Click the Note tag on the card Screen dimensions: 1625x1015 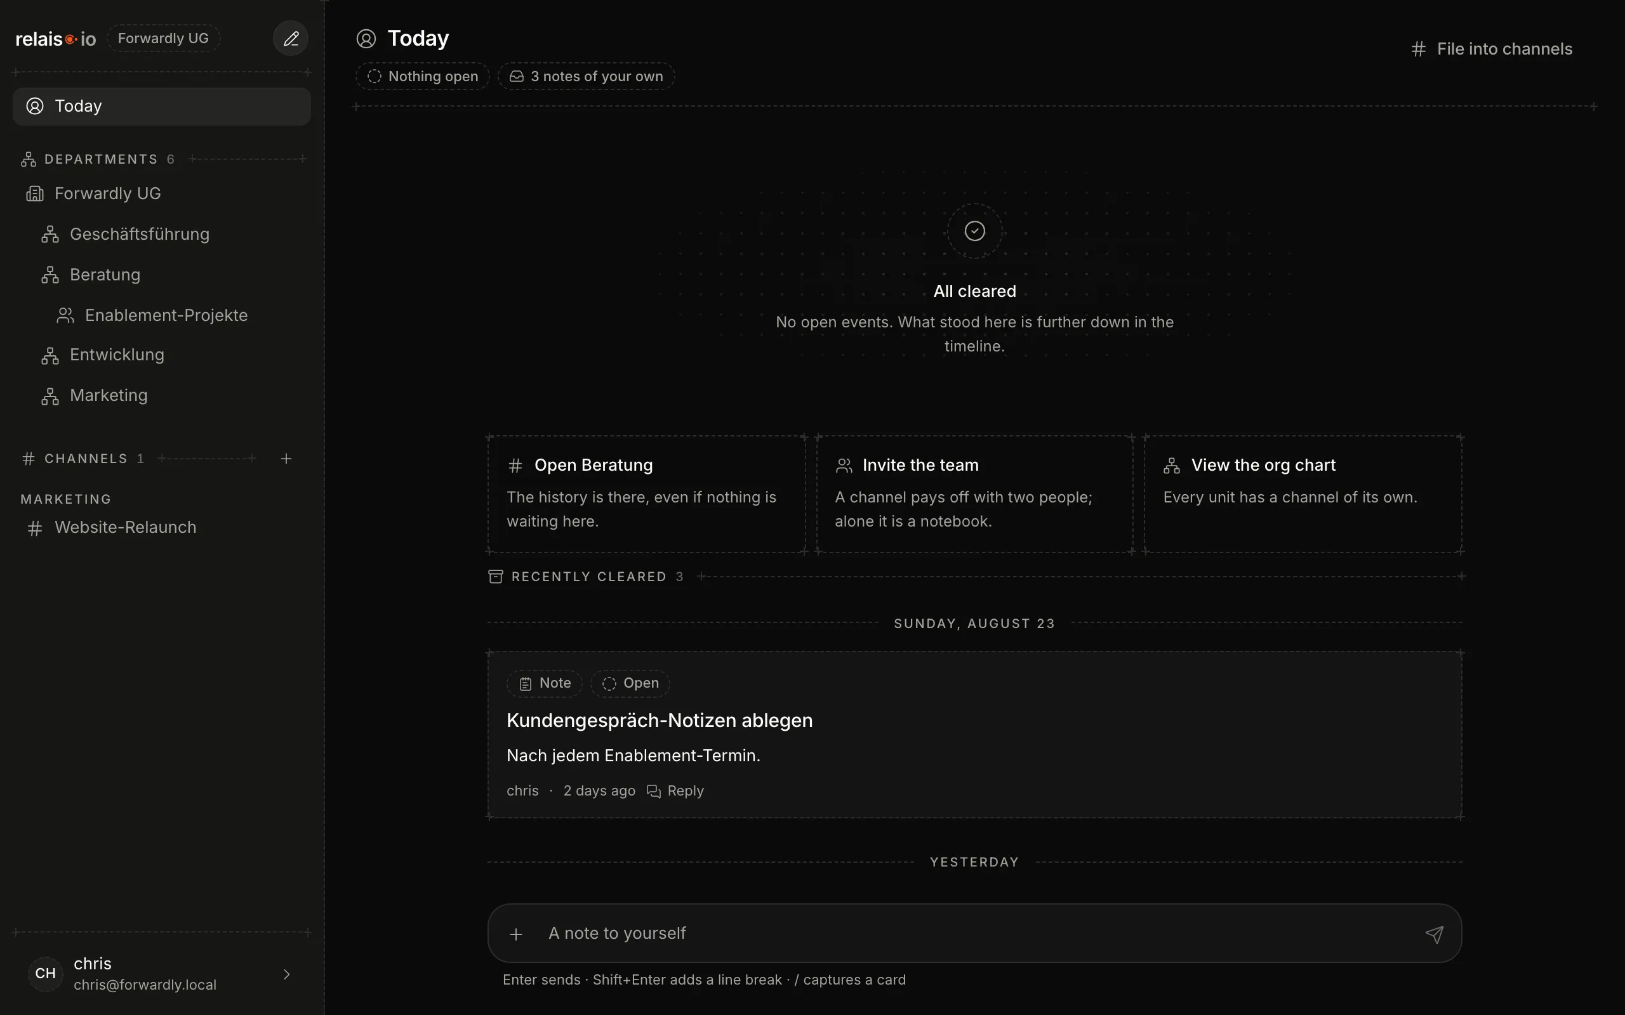[x=545, y=683]
